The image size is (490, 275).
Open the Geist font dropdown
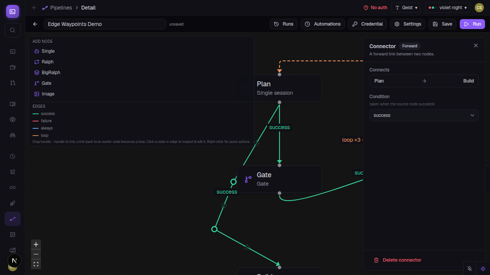coord(406,8)
